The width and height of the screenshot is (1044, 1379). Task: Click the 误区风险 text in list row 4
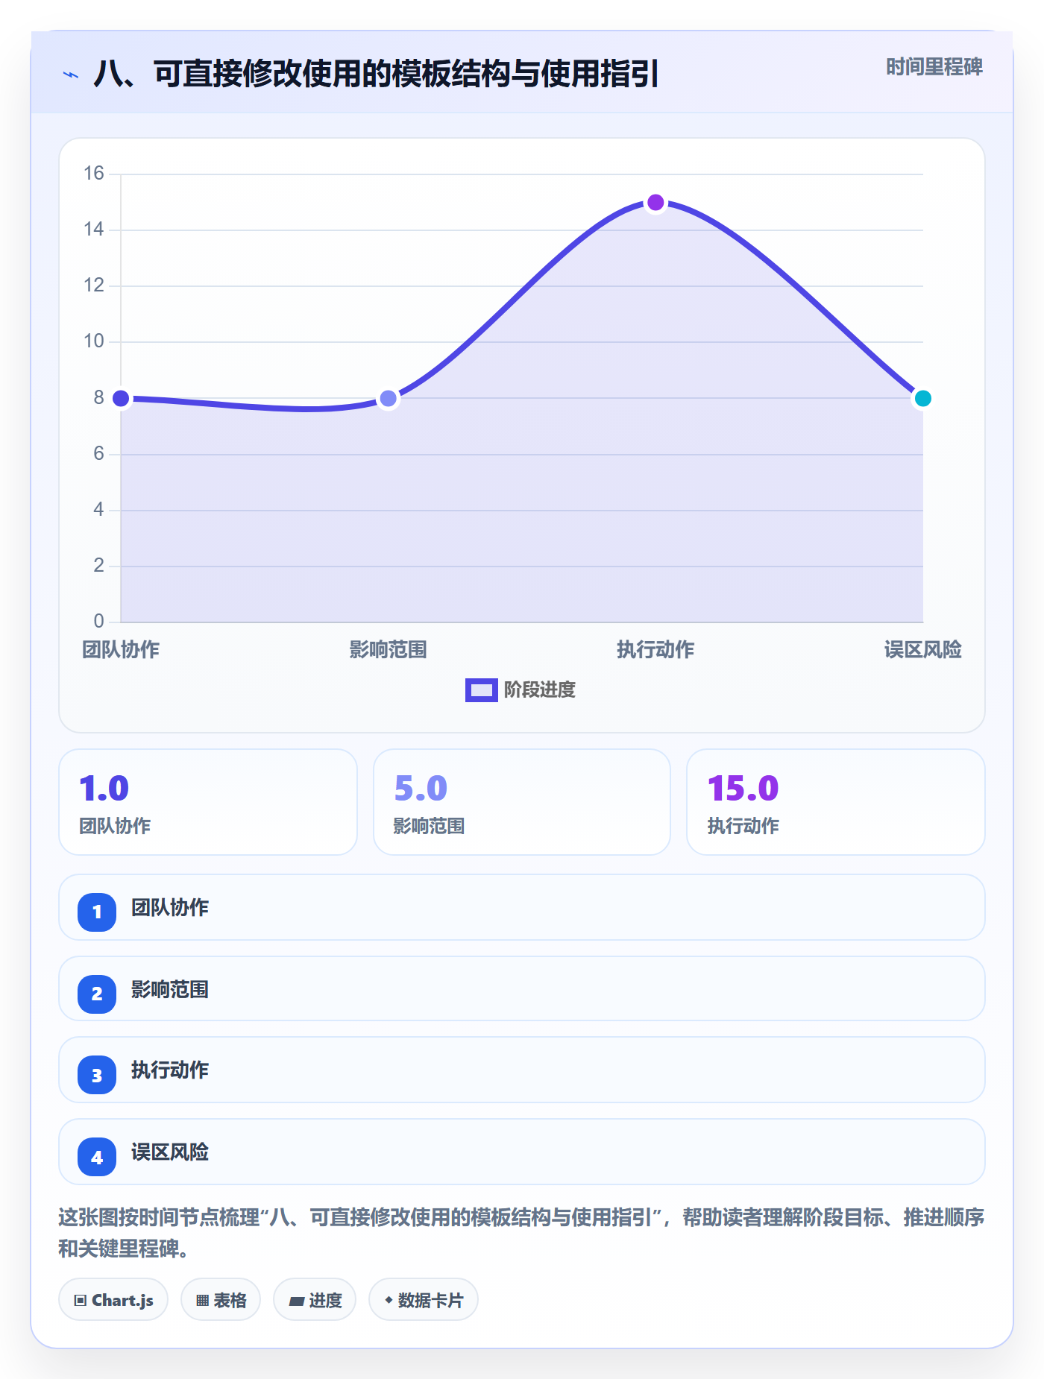coord(170,1152)
